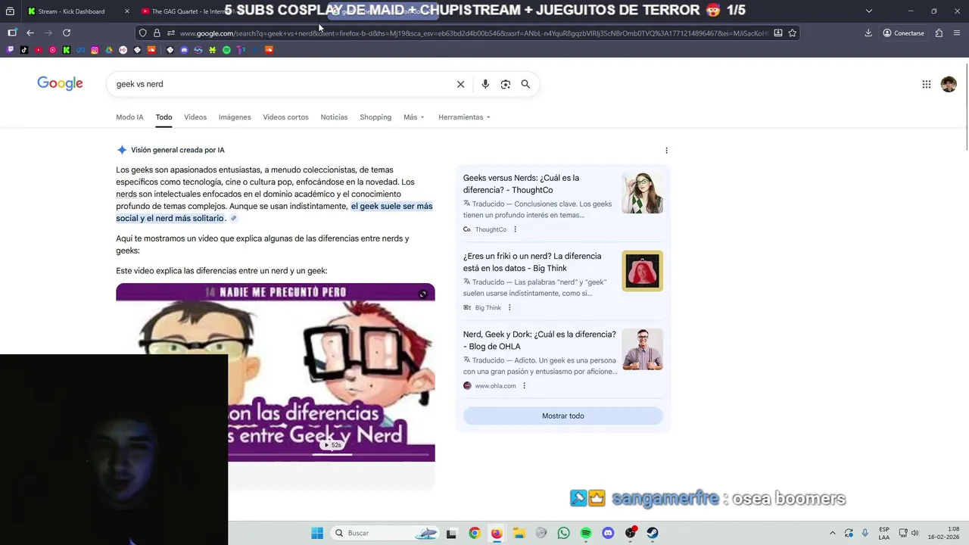
Task: Click the Windows Start button
Action: pos(317,533)
